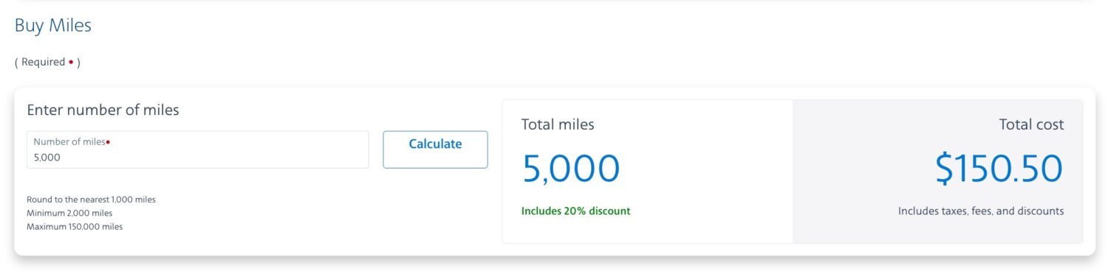The image size is (1108, 274).
Task: Click the Enter number of miles heading
Action: tap(103, 110)
